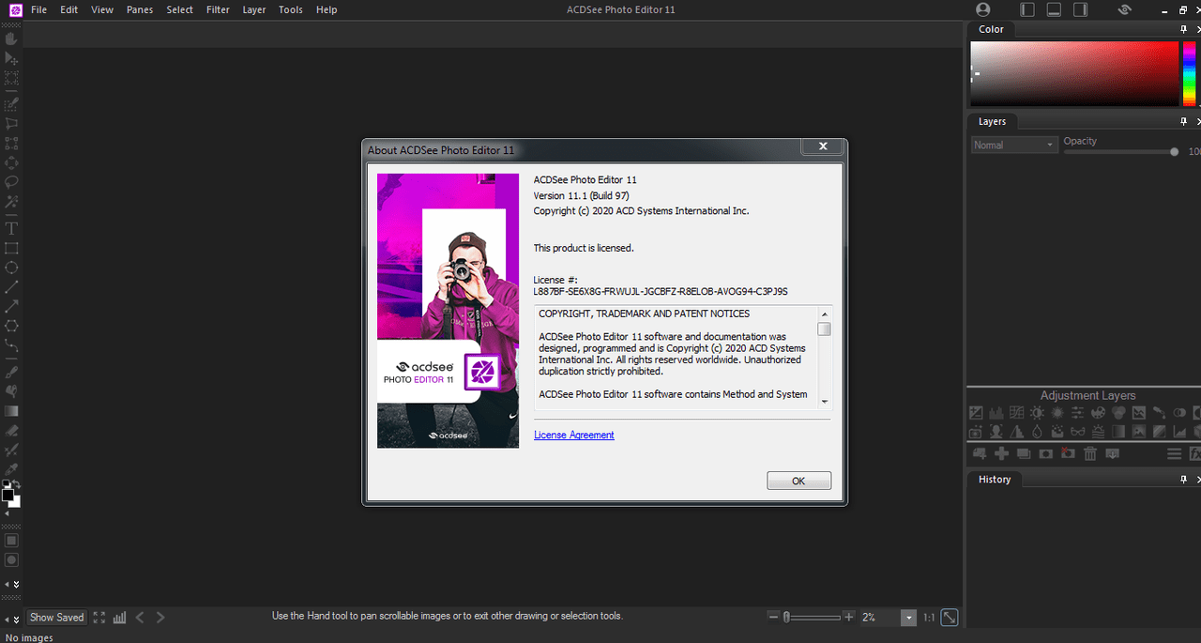Viewport: 1201px width, 643px height.
Task: Select the Lasso selection tool
Action: tap(11, 181)
